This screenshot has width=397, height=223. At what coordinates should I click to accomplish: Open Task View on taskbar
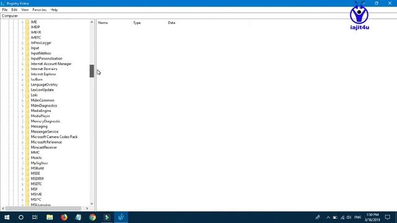[x=35, y=217]
